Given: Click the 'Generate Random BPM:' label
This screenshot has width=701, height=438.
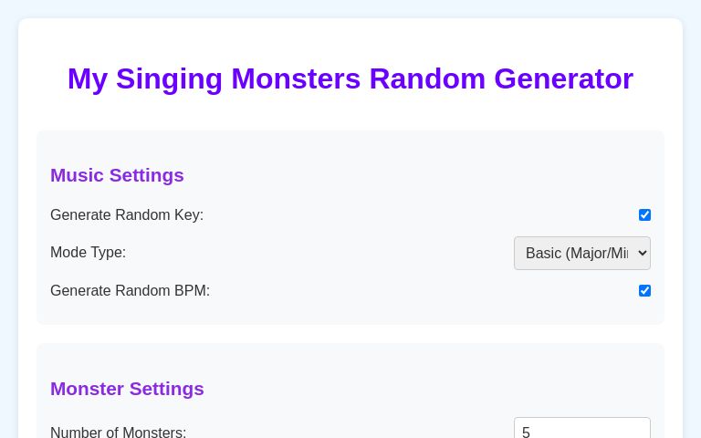Looking at the screenshot, I should (x=130, y=291).
